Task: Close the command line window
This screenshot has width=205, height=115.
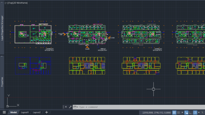Action: (66, 107)
